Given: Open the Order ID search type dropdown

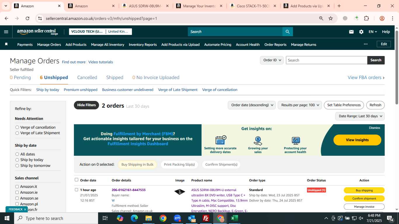Looking at the screenshot, I should pos(272,60).
